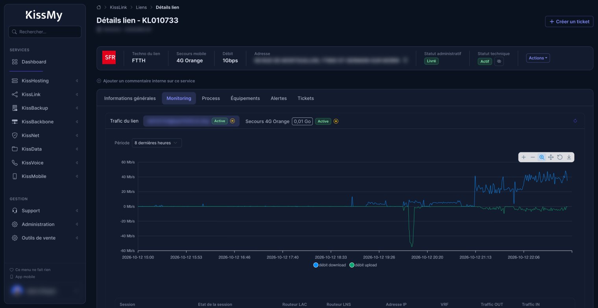This screenshot has width=598, height=308.
Task: Toggle the débit download series in the legend
Action: (x=329, y=265)
